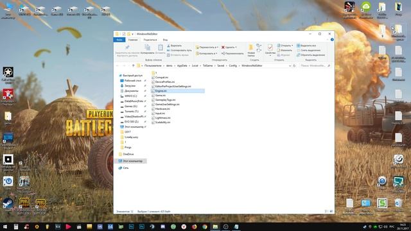Open address bar history dropdown arrow
This screenshot has width=411, height=231.
[290, 65]
